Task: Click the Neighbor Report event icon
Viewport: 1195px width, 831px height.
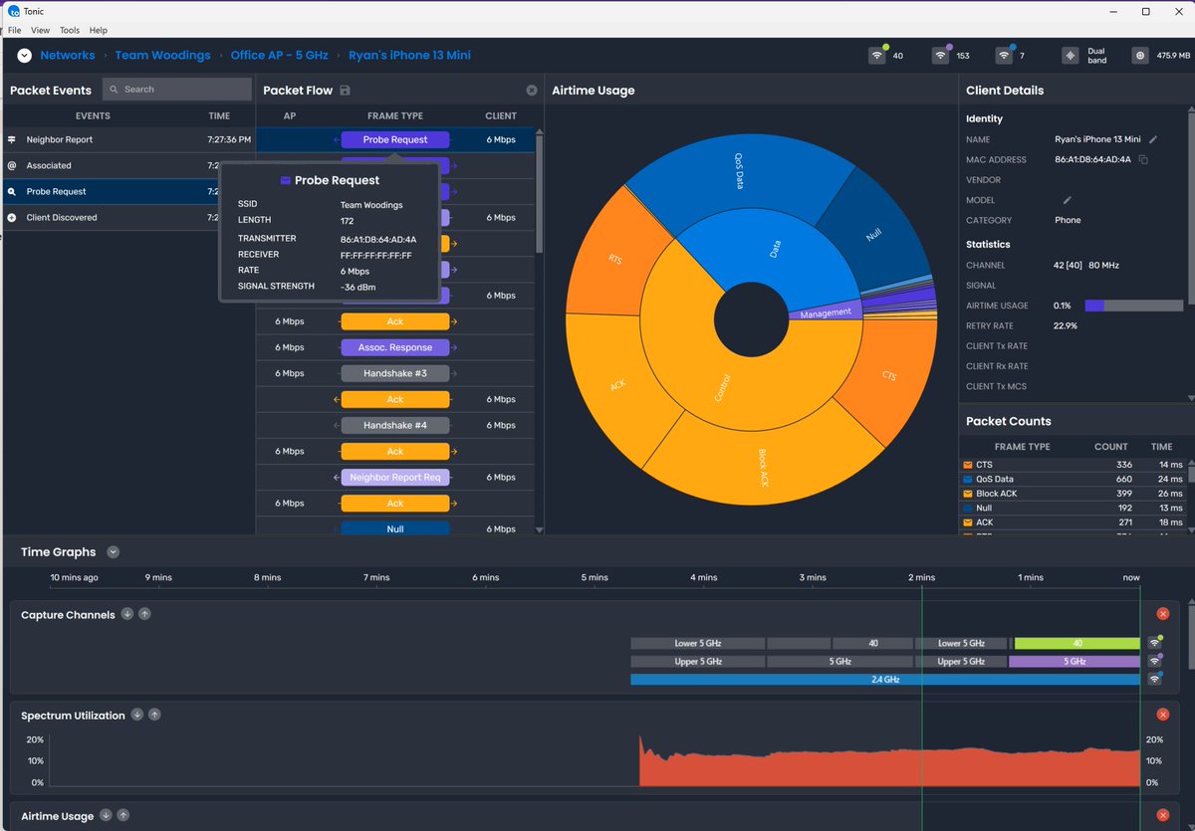Action: click(x=12, y=139)
